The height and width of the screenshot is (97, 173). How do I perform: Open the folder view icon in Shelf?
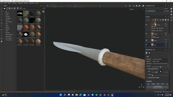(4, 8)
